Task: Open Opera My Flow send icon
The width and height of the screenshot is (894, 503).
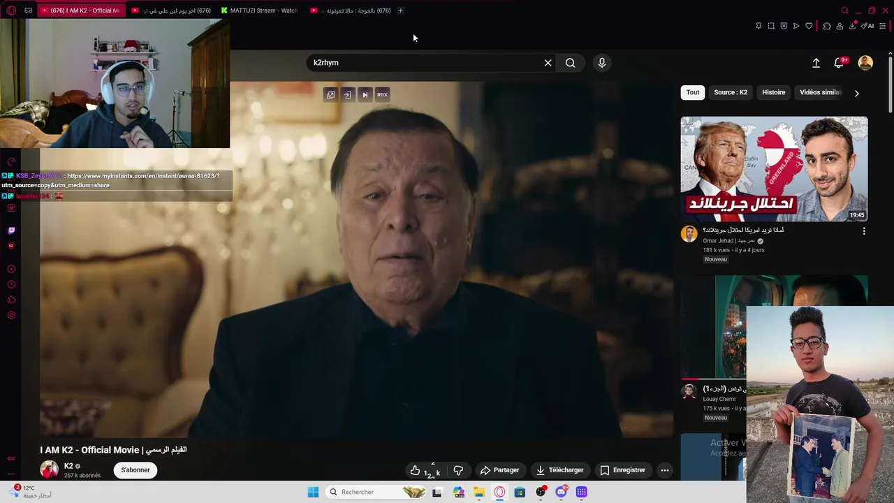Action: pos(796,26)
